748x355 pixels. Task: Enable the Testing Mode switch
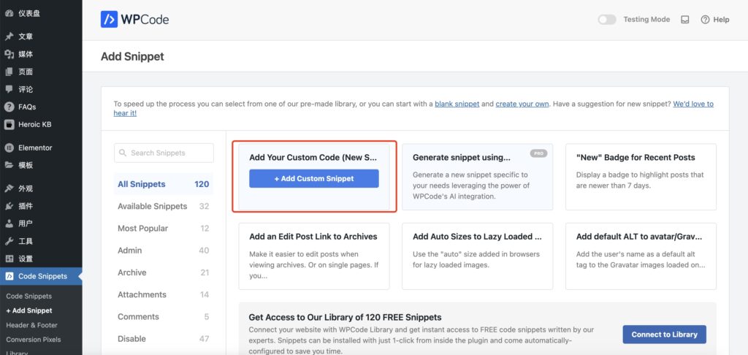tap(607, 20)
